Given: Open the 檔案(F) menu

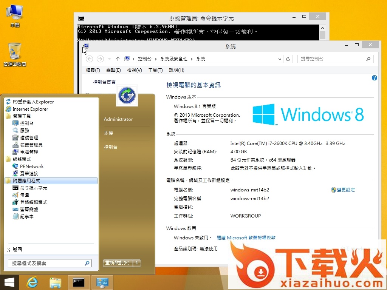Looking at the screenshot, I should 93,70.
